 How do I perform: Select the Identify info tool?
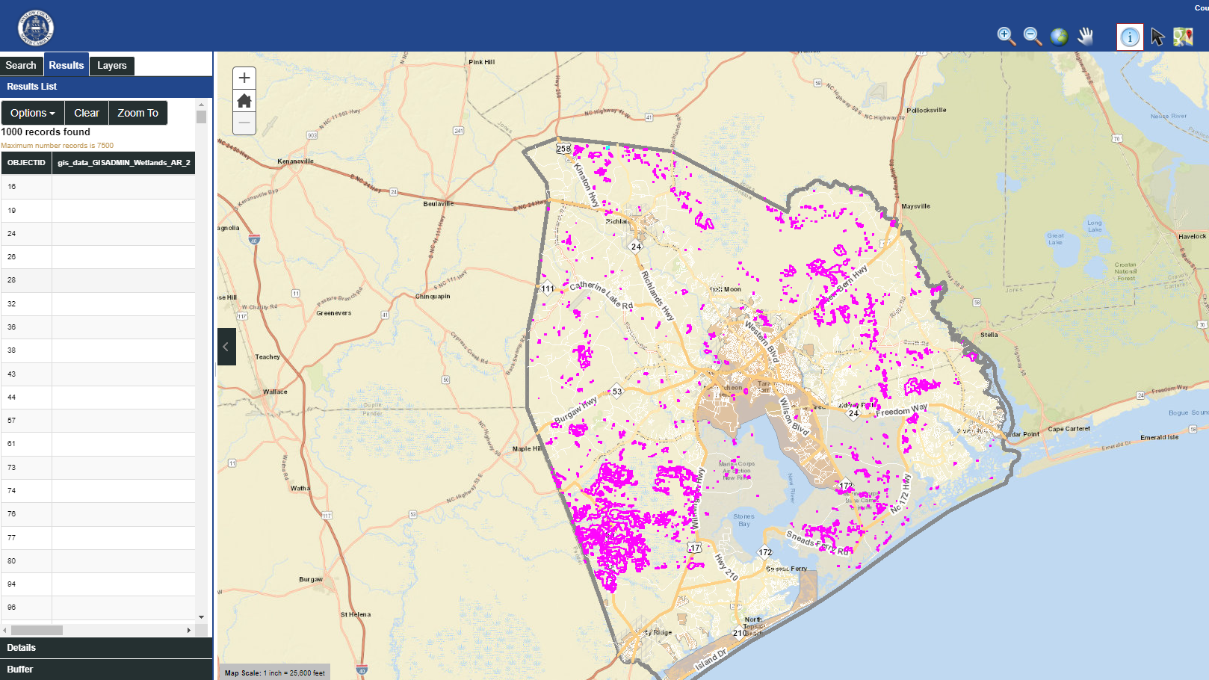pyautogui.click(x=1129, y=36)
